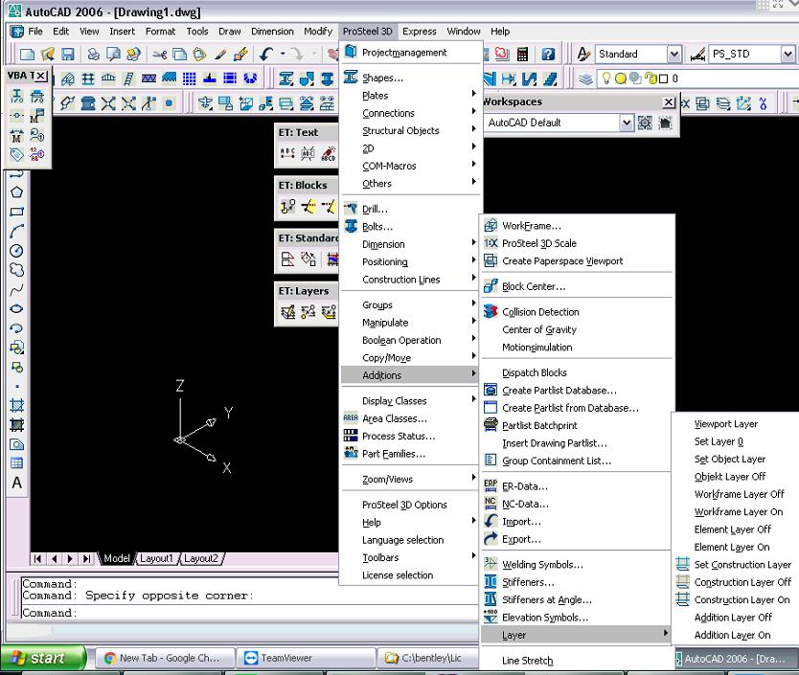
Task: Select Element Layer Off option
Action: [x=737, y=529]
